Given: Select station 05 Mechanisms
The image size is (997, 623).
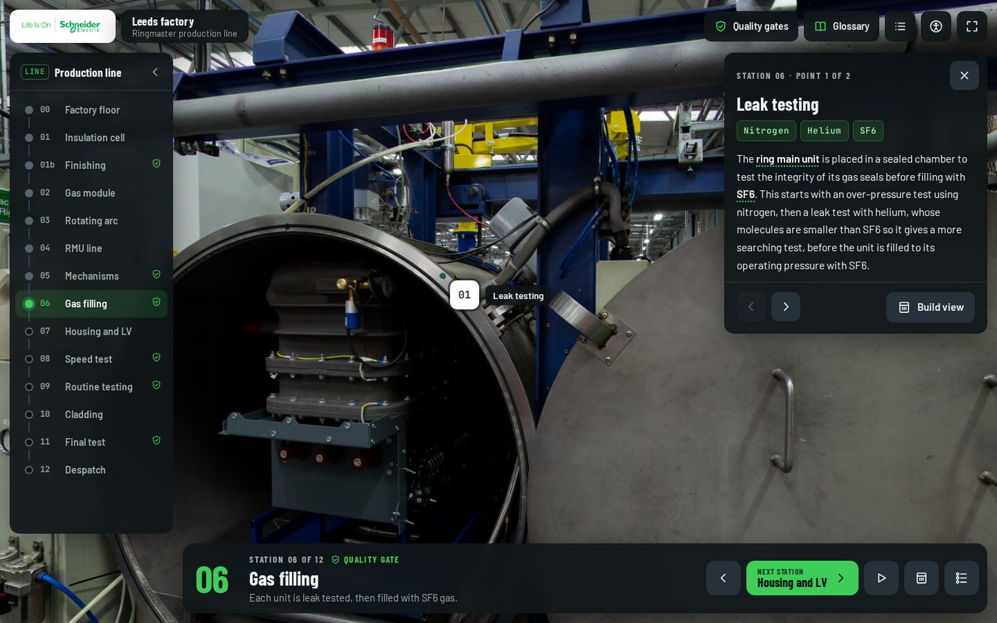Looking at the screenshot, I should coord(91,276).
